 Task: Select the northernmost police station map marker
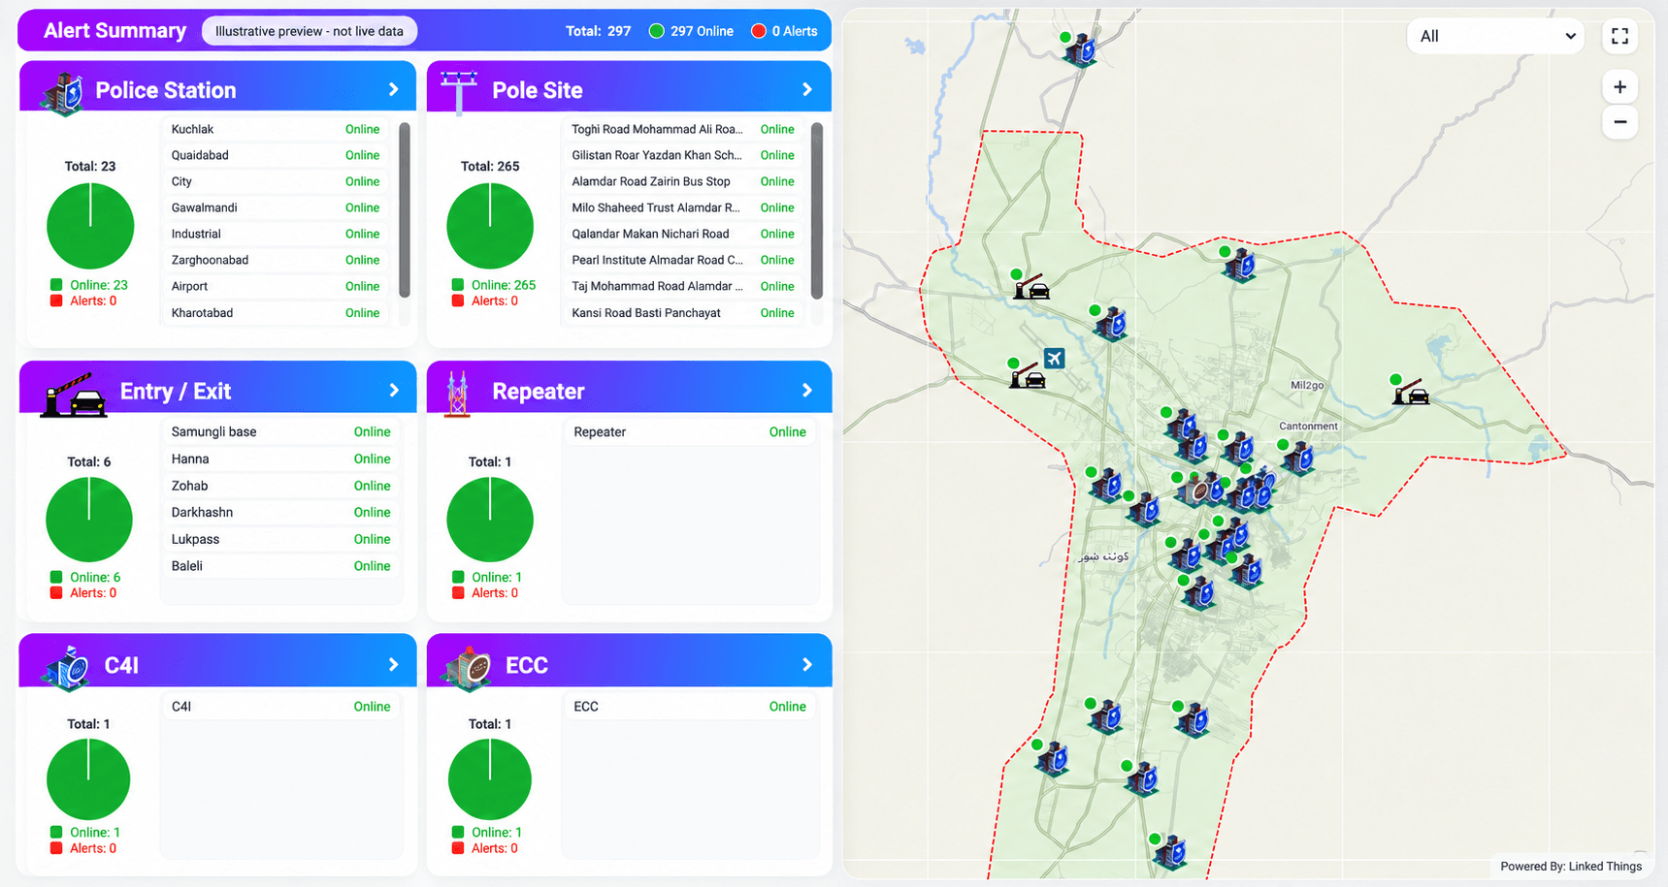[1079, 50]
